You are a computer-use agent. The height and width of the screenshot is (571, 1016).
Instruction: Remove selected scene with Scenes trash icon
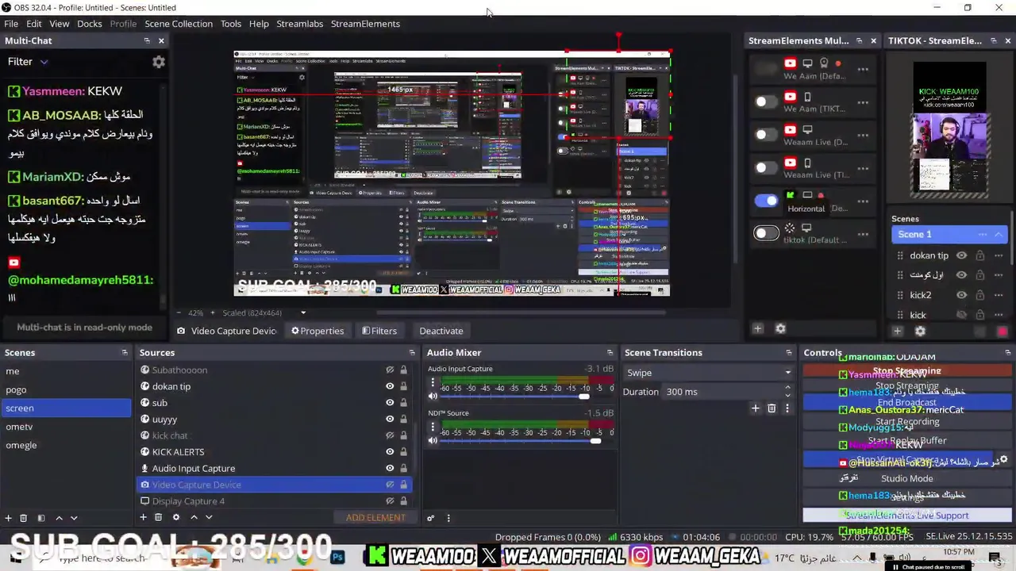(x=23, y=518)
